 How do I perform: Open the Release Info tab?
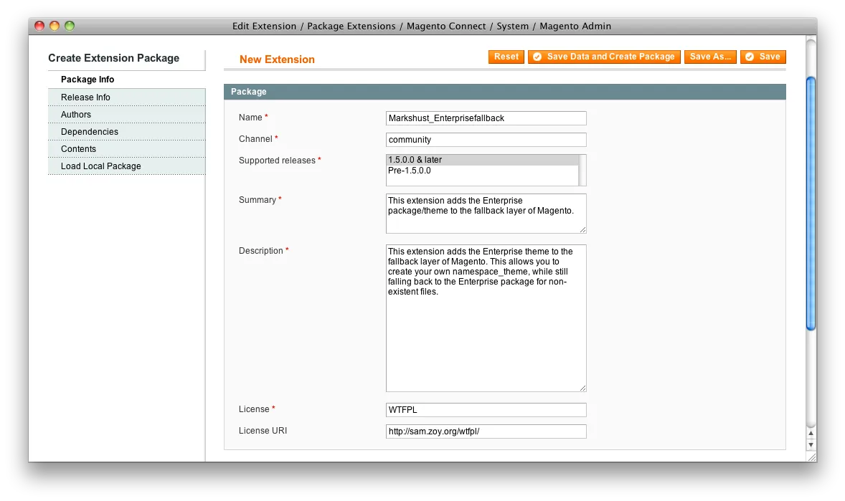point(85,97)
